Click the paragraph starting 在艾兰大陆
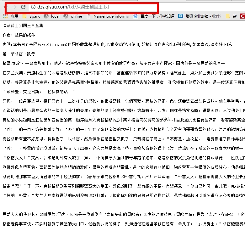The height and width of the screenshot is (231, 245). 124,73
